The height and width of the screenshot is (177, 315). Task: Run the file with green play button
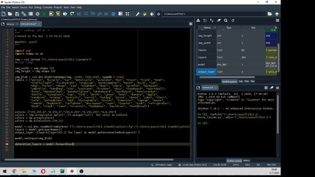coord(44,14)
